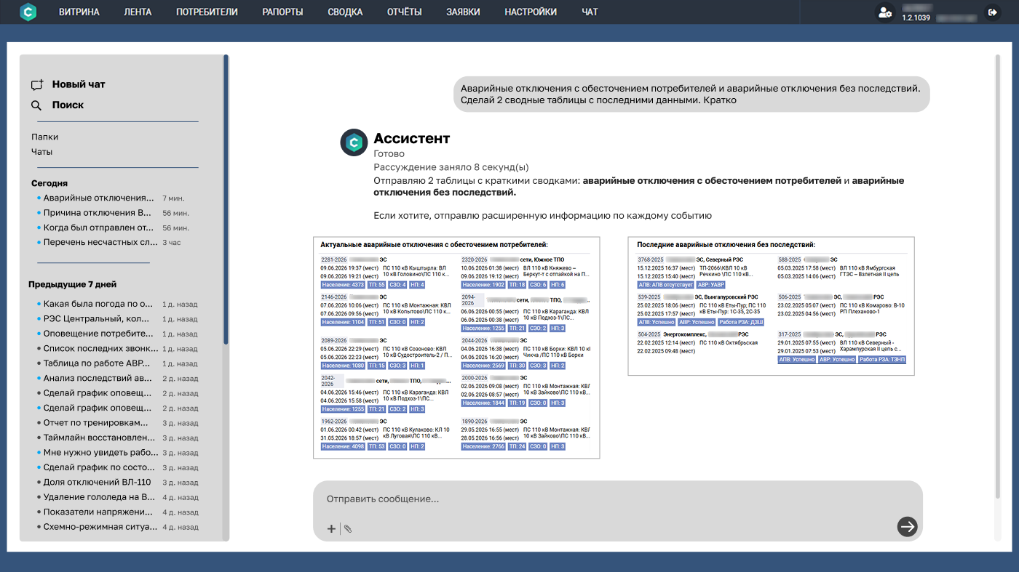
Task: Click the plus icon in message box
Action: tap(331, 529)
